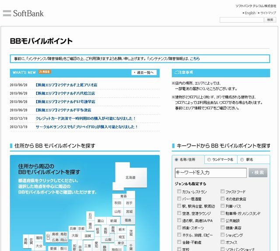Image resolution: width=280 pixels, height=251 pixels.
Task: Select 滋賀 prefecture on the map
Action: click(x=87, y=236)
